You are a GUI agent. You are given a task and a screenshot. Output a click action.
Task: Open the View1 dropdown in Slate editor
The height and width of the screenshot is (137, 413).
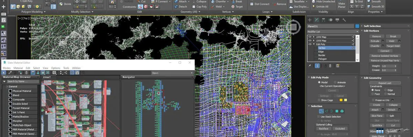[x=172, y=73]
